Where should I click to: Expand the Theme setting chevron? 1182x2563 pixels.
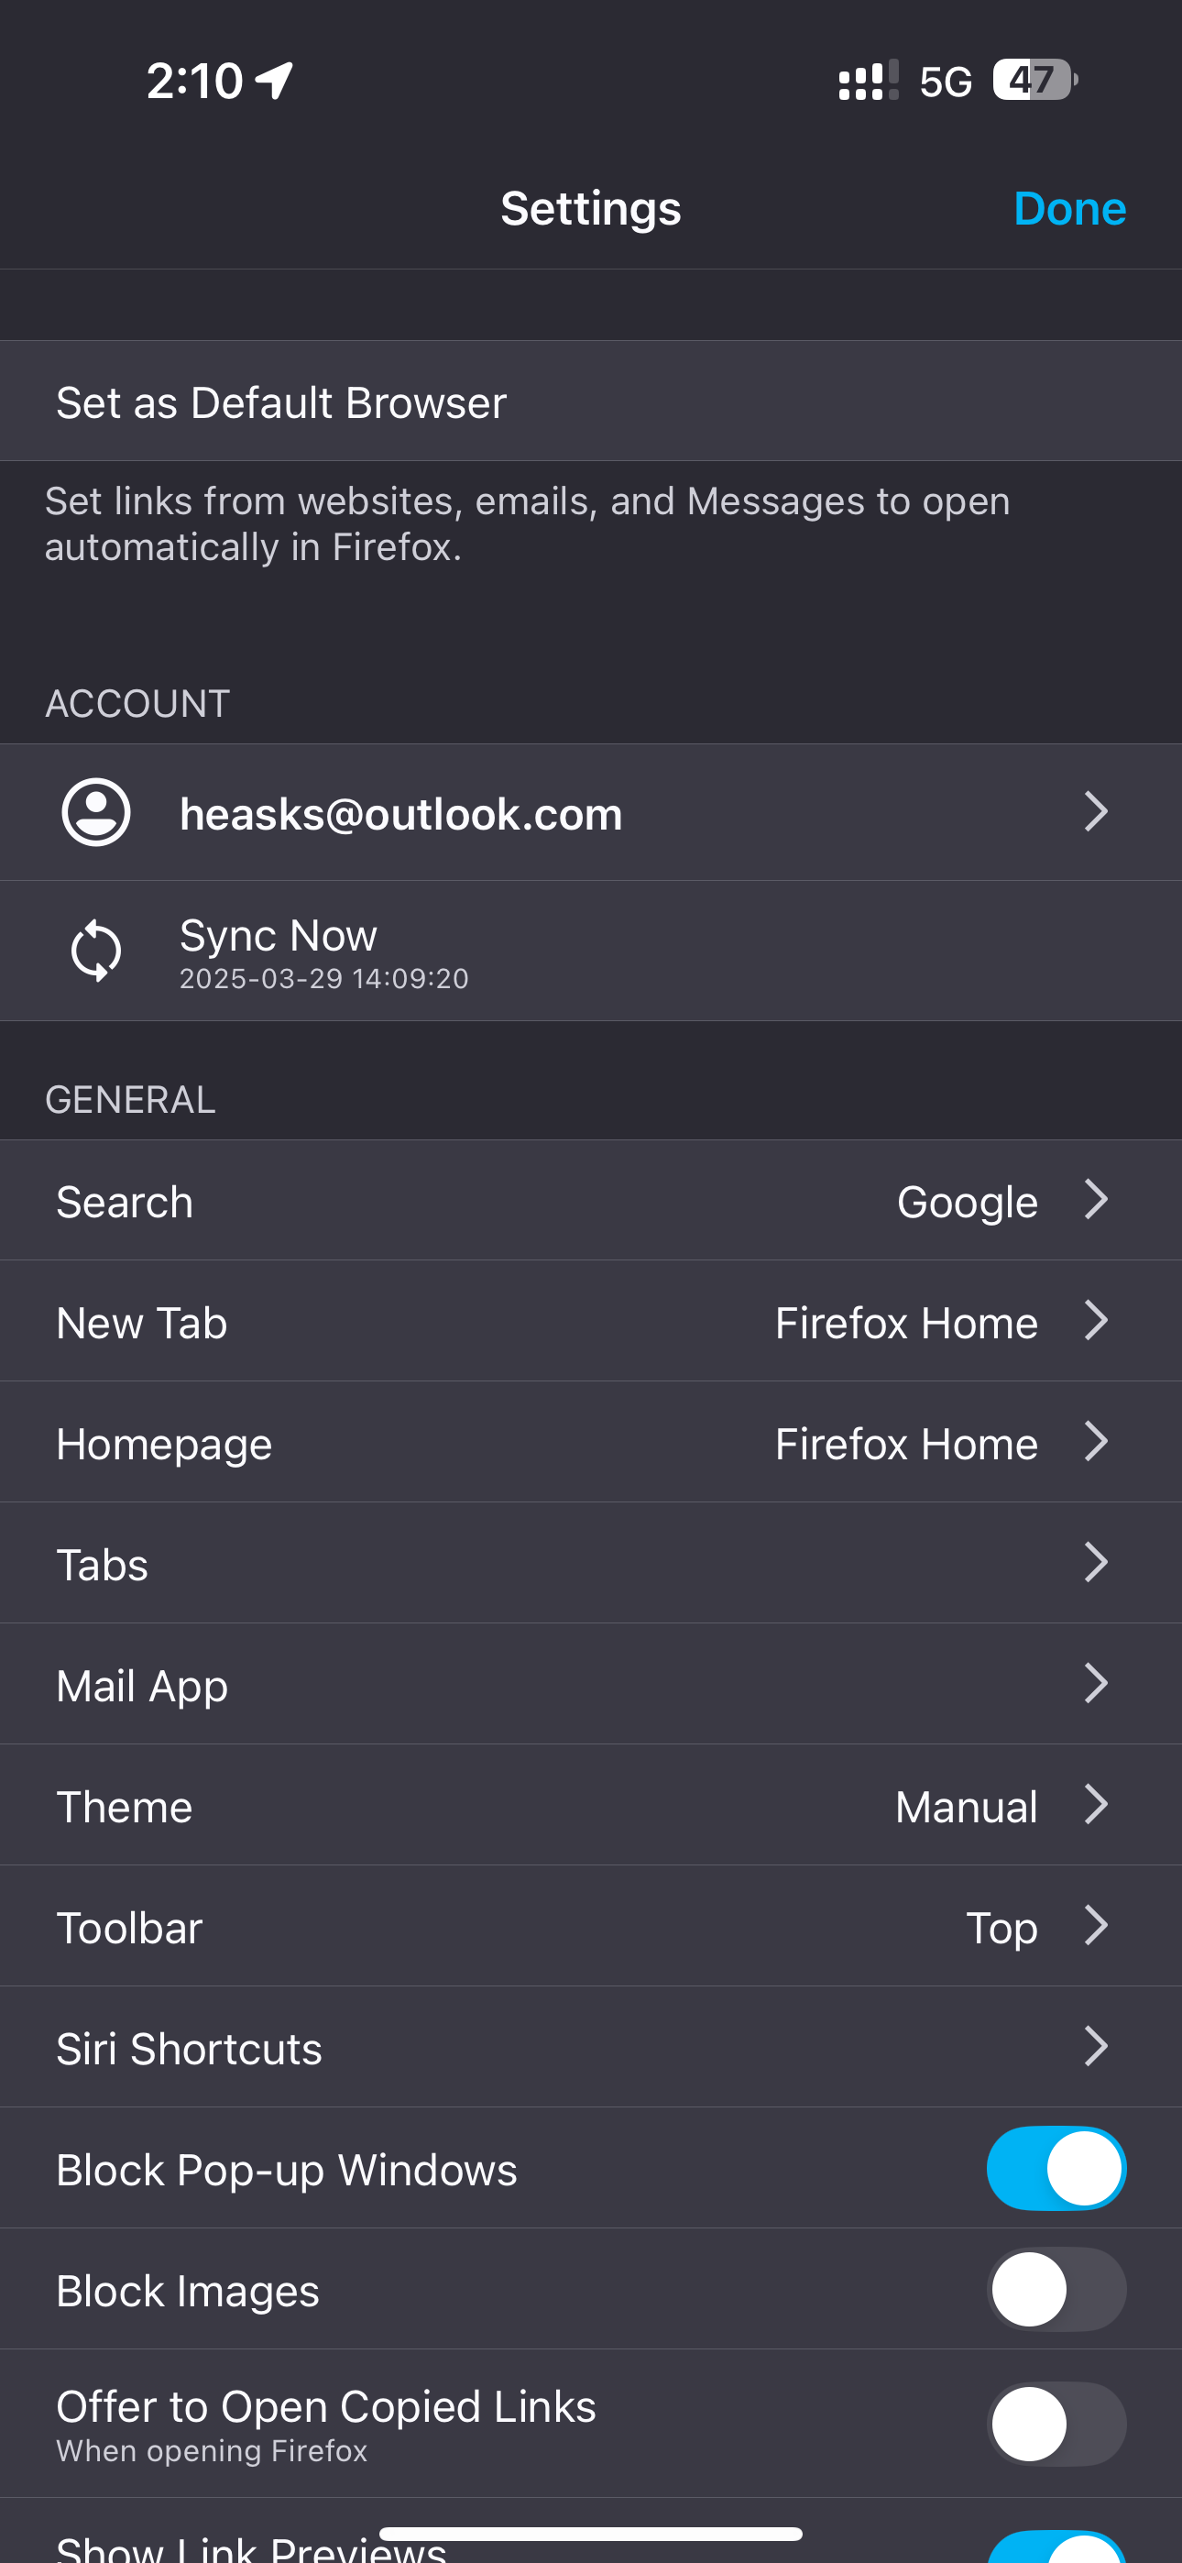click(1096, 1805)
